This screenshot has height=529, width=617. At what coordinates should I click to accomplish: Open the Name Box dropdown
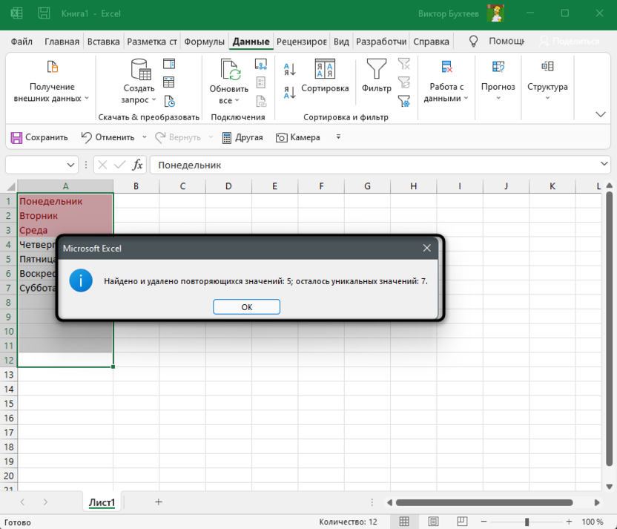coord(71,165)
